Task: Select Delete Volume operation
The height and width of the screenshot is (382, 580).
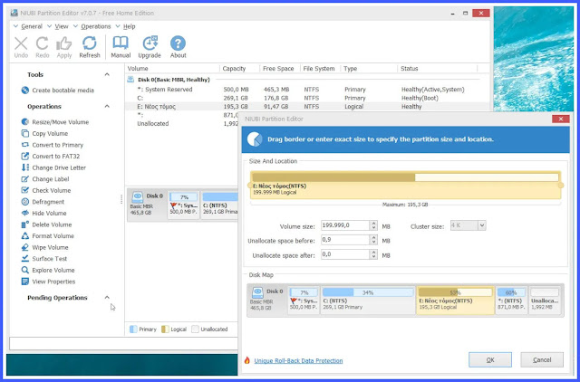Action: click(46, 224)
